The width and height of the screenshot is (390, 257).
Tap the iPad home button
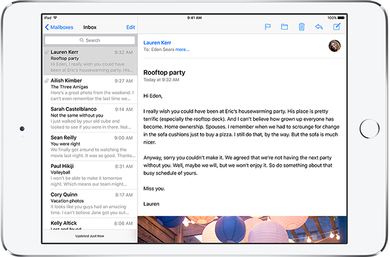(x=370, y=128)
